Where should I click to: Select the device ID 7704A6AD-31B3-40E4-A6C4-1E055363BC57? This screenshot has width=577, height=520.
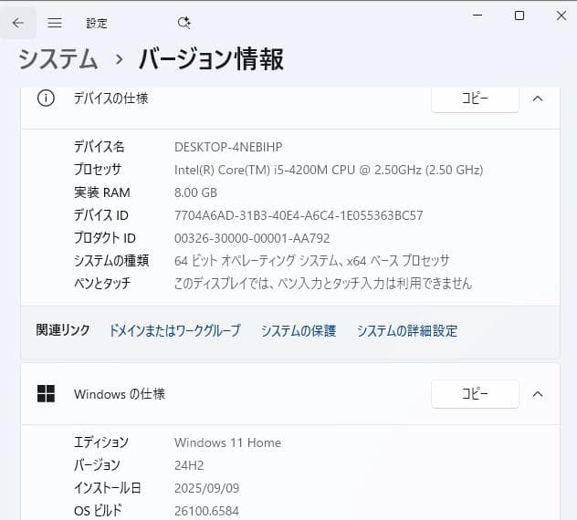[x=299, y=215]
